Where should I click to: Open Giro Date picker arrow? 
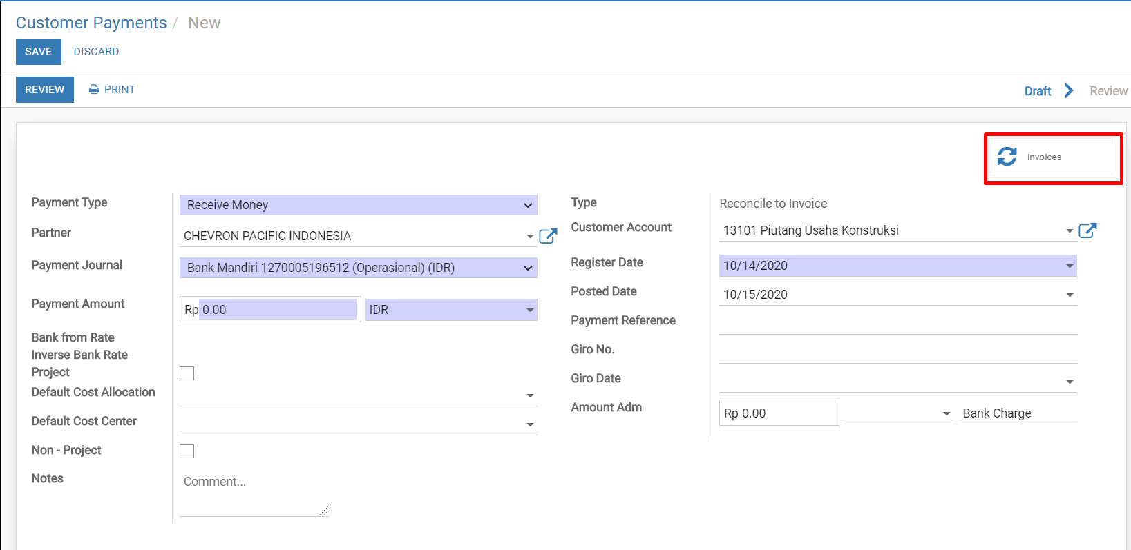[x=1070, y=382]
